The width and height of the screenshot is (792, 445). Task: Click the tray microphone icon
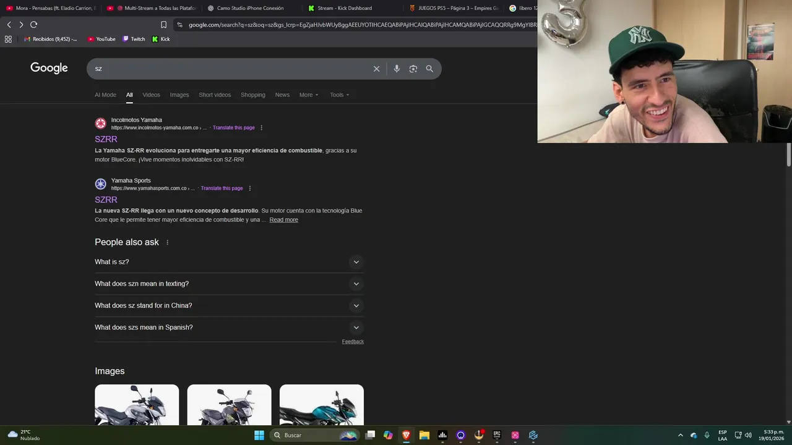[x=707, y=435]
